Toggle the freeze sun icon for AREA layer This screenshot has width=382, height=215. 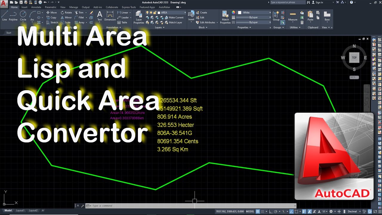point(151,13)
